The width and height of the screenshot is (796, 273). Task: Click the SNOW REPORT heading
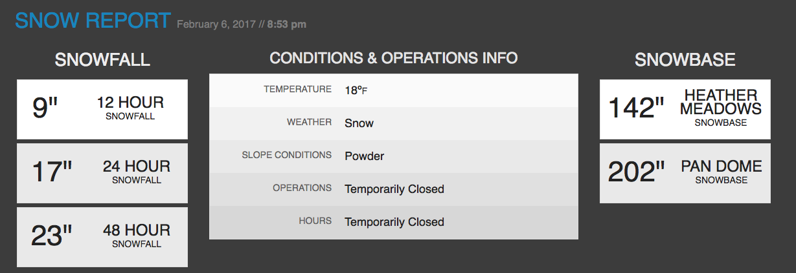93,20
